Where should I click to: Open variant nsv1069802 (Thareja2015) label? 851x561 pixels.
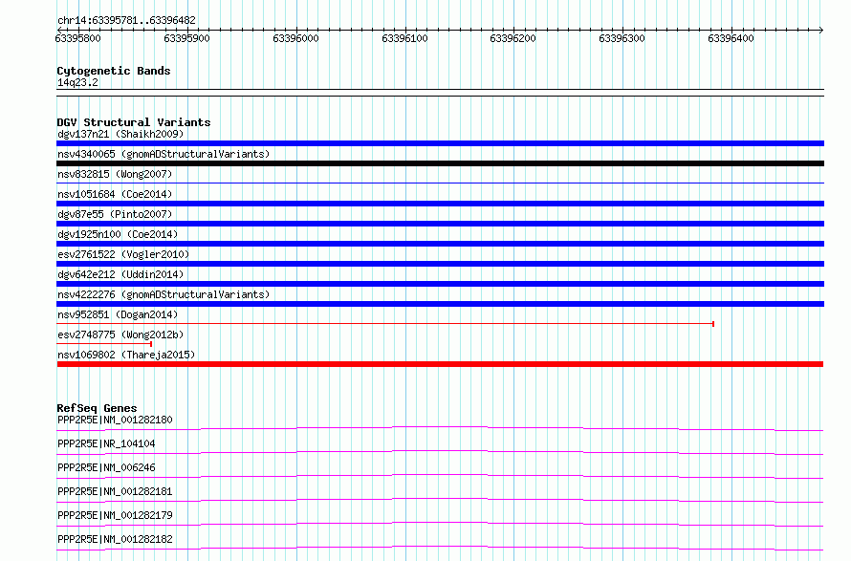(x=126, y=355)
